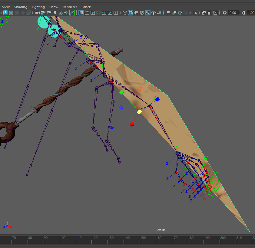Toggle the Film Gate overlay
The width and height of the screenshot is (255, 248).
[x=87, y=13]
